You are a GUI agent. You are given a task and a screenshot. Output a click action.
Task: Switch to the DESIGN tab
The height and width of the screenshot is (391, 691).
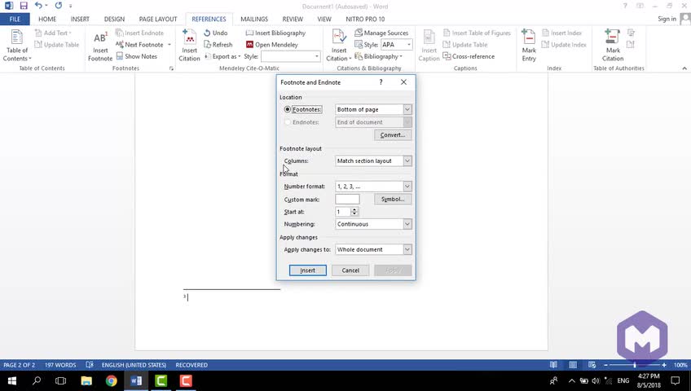[x=114, y=19]
